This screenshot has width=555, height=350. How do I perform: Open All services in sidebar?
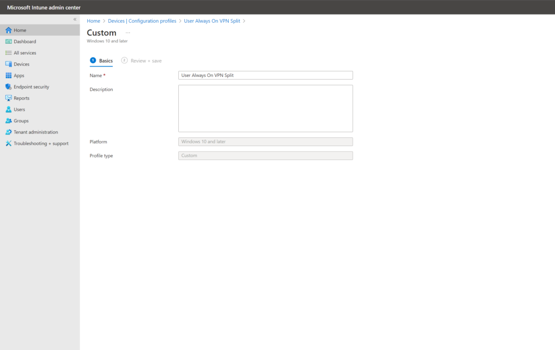pyautogui.click(x=25, y=52)
